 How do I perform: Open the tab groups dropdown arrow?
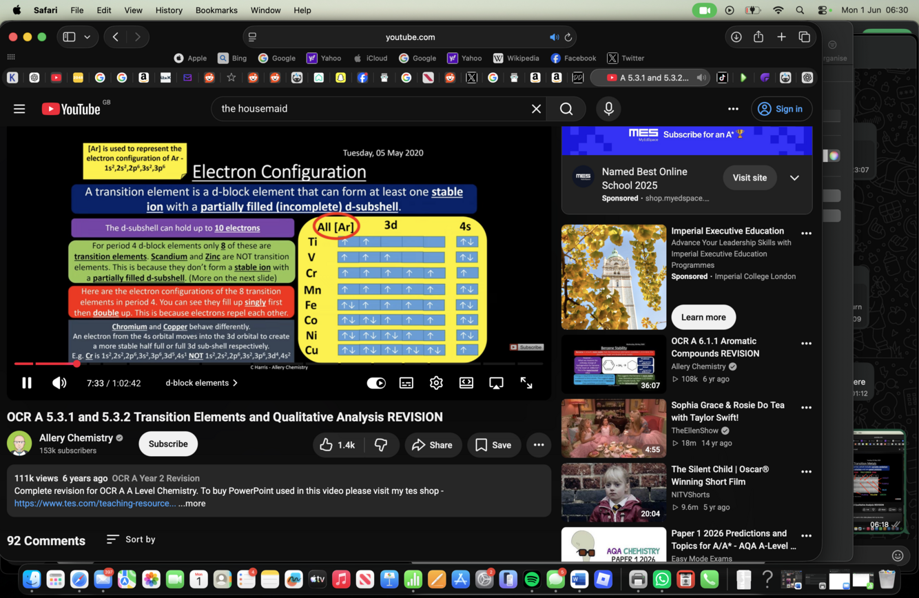(x=87, y=37)
